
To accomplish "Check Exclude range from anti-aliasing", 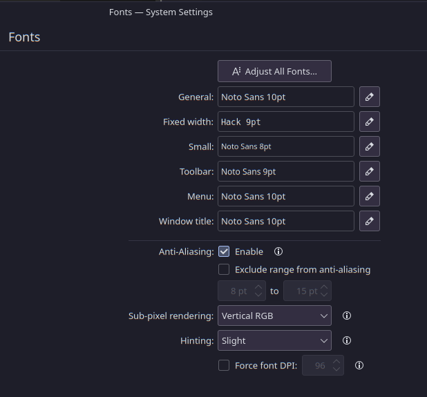I will pyautogui.click(x=224, y=270).
